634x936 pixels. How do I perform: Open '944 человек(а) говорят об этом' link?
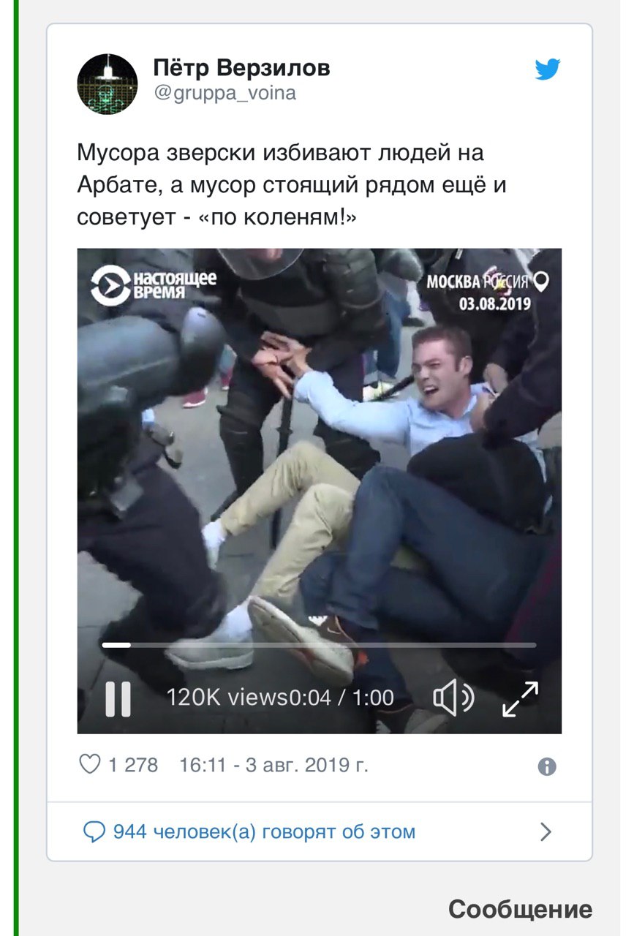[264, 832]
